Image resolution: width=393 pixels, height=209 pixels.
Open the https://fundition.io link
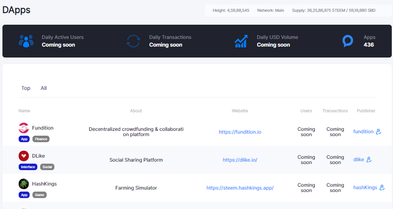point(240,132)
